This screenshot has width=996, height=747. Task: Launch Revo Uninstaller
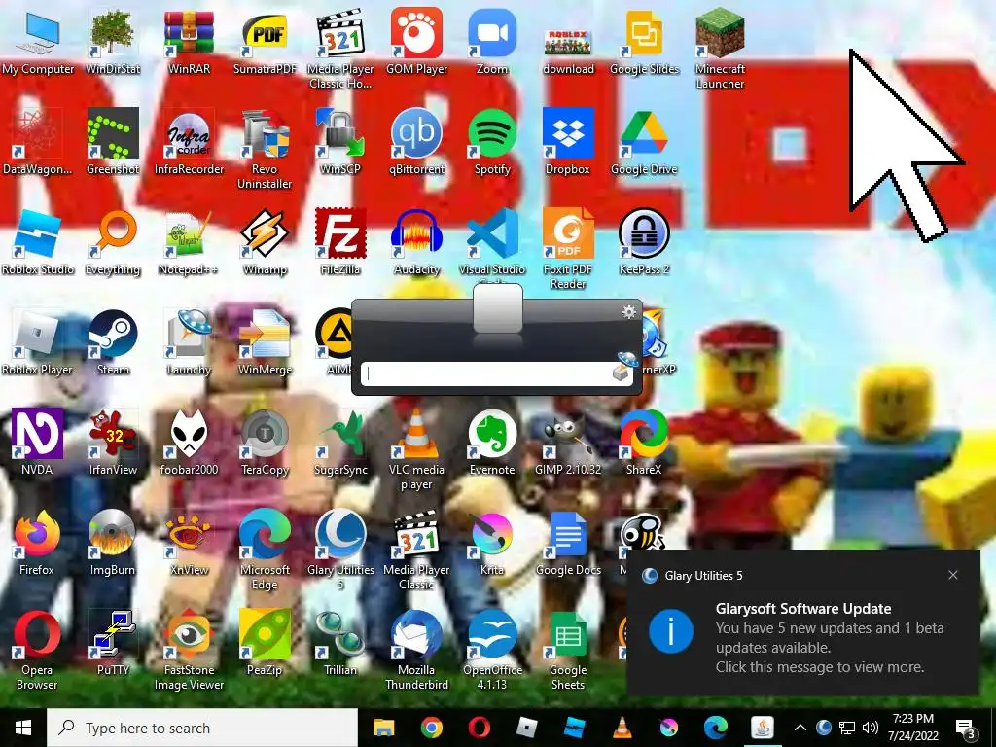(265, 149)
